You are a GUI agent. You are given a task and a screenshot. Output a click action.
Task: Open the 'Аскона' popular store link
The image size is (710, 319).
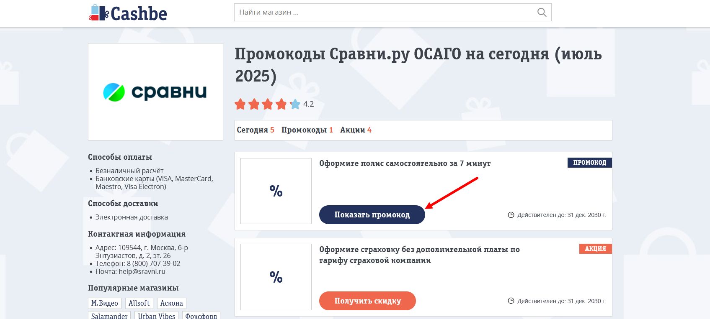pos(171,303)
